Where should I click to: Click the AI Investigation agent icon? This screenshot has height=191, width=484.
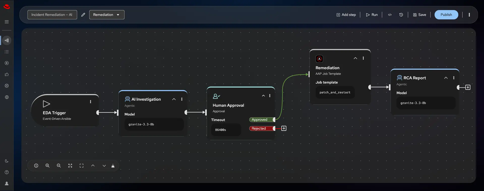(128, 99)
